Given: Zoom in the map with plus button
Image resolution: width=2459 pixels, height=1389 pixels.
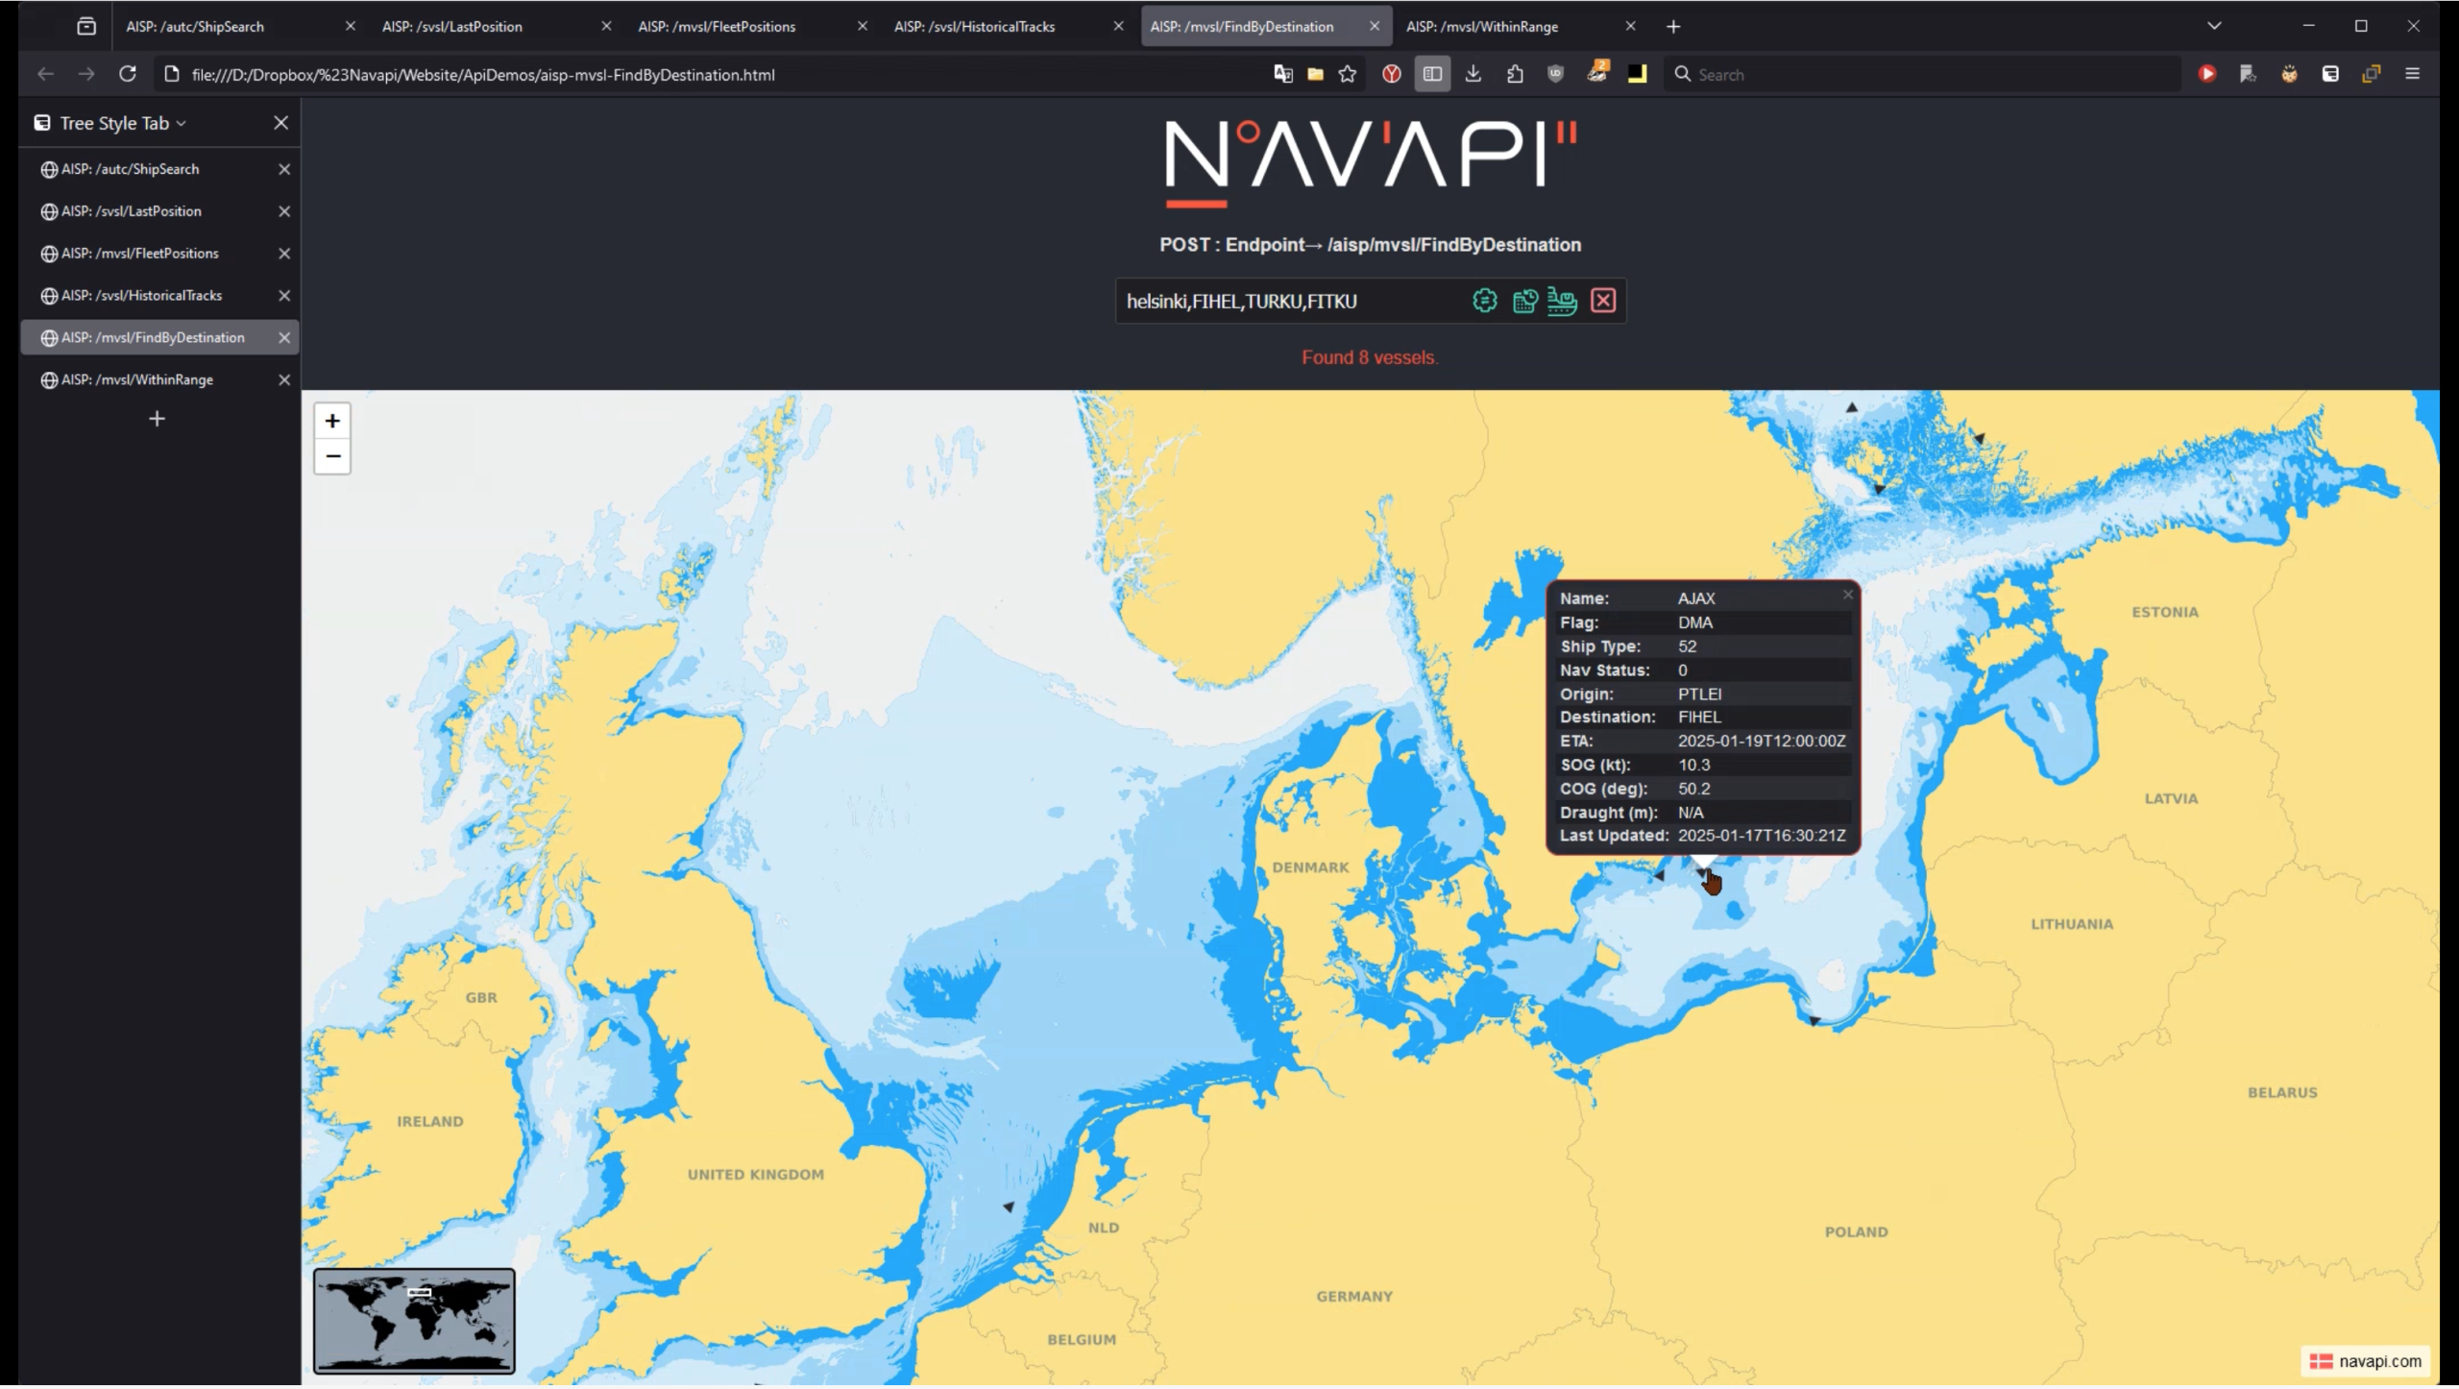Looking at the screenshot, I should tap(332, 421).
